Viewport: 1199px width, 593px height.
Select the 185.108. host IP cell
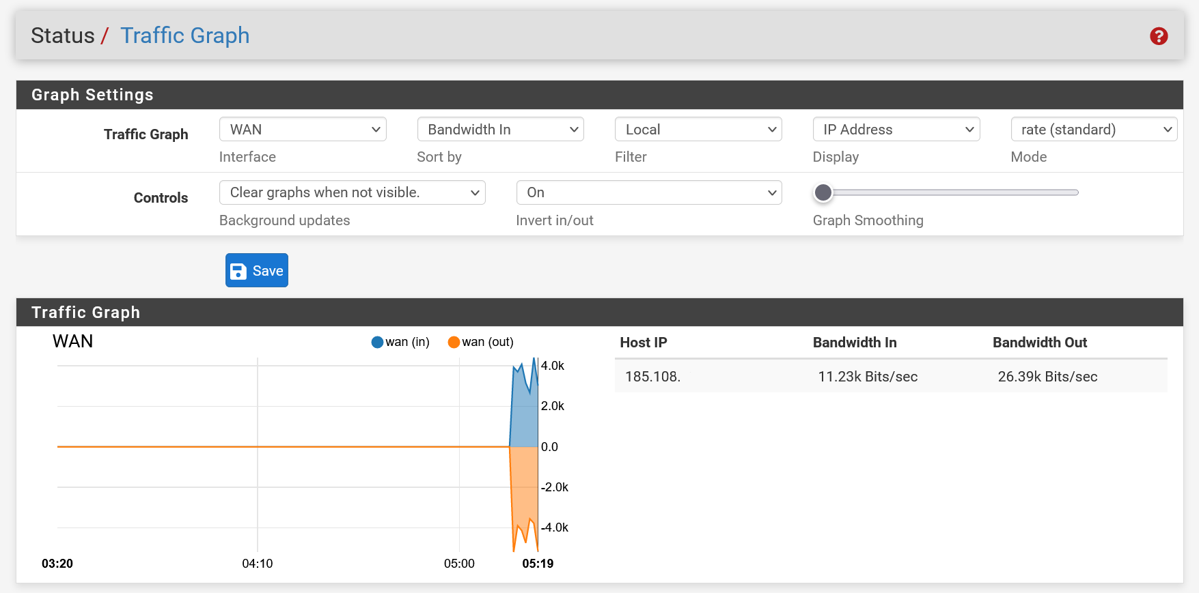point(652,377)
